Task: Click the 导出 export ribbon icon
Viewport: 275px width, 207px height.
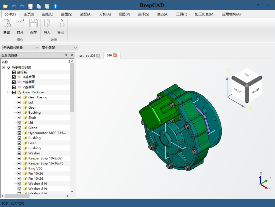Action: point(61,23)
